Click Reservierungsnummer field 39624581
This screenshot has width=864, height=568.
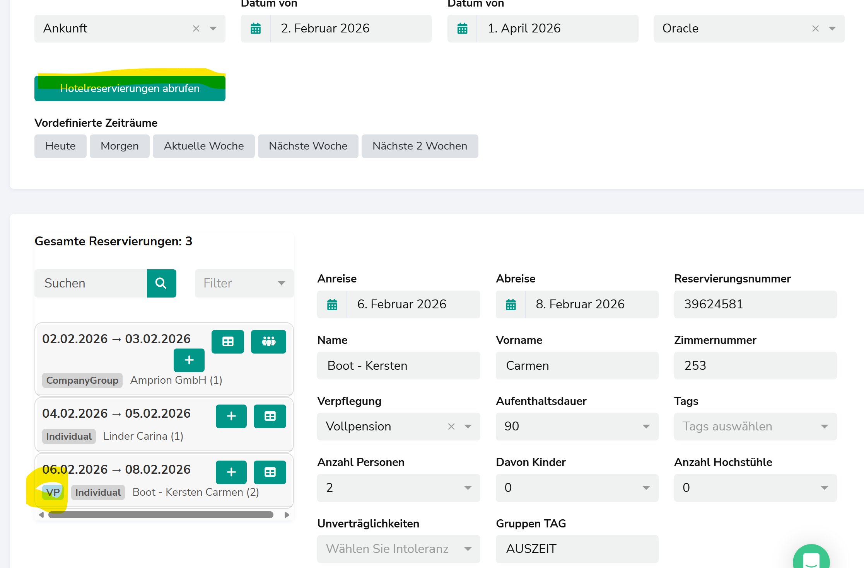[x=755, y=304]
